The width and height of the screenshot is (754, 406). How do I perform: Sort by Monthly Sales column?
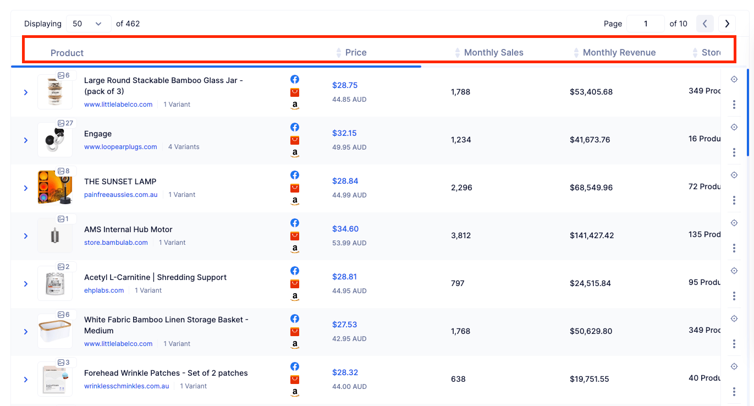493,53
